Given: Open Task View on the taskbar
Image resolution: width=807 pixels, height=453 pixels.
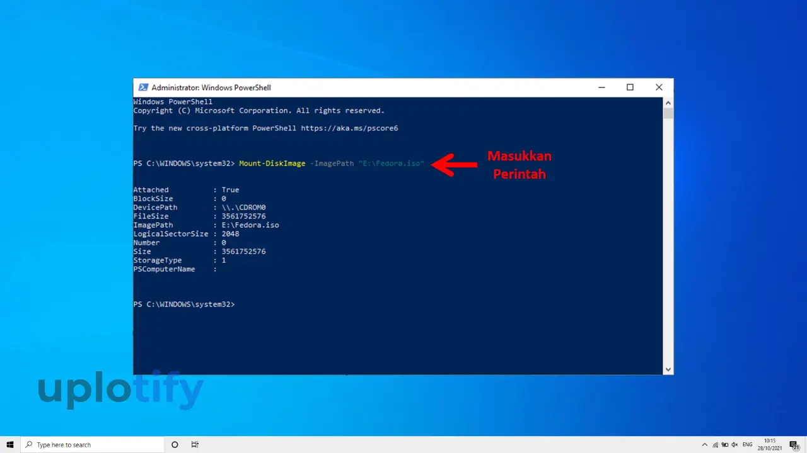Looking at the screenshot, I should tap(195, 445).
